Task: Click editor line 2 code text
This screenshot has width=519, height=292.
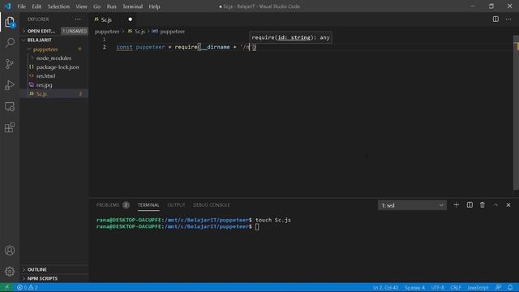Action: pos(186,47)
